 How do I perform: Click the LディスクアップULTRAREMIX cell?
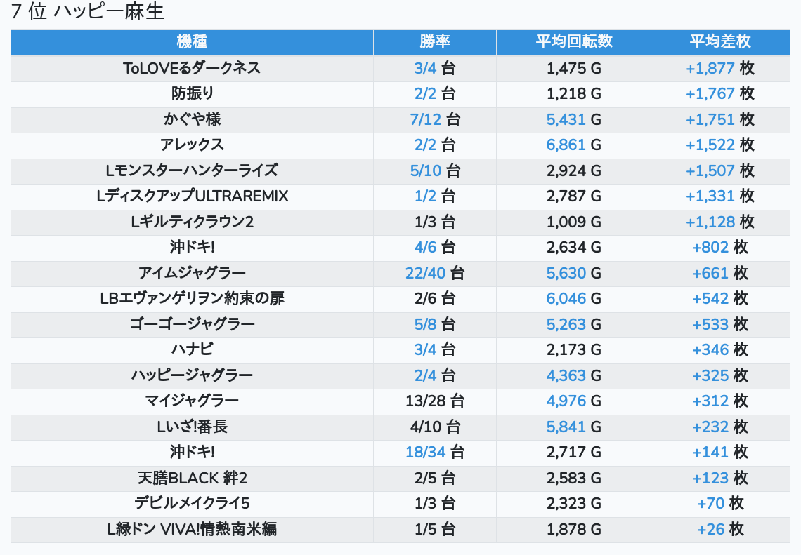coord(192,196)
